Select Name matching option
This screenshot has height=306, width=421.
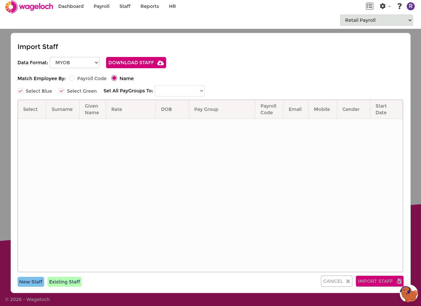tap(114, 78)
